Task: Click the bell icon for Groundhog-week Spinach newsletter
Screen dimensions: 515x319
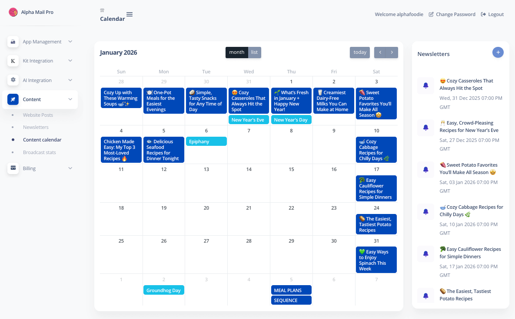Action: [x=425, y=295]
